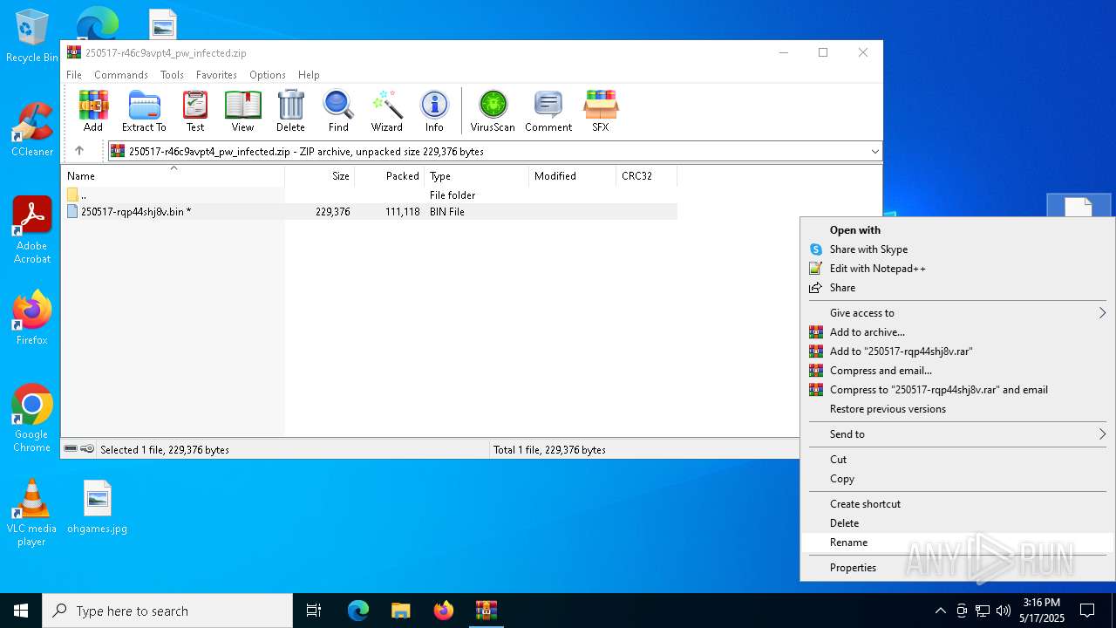Open the Help menu

[x=309, y=75]
